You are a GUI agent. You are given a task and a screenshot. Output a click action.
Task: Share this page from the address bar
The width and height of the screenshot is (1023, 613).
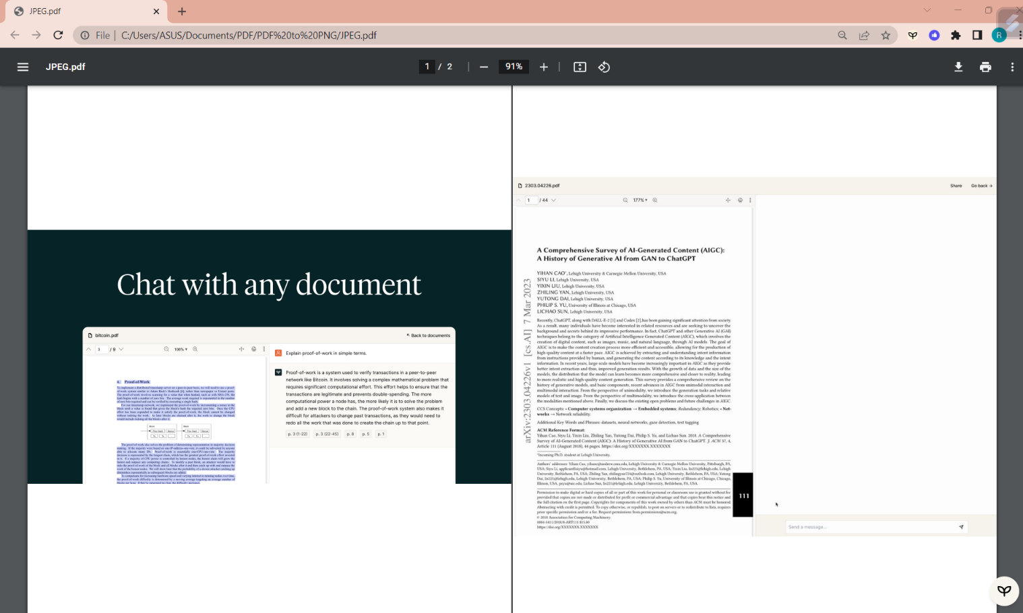point(864,35)
